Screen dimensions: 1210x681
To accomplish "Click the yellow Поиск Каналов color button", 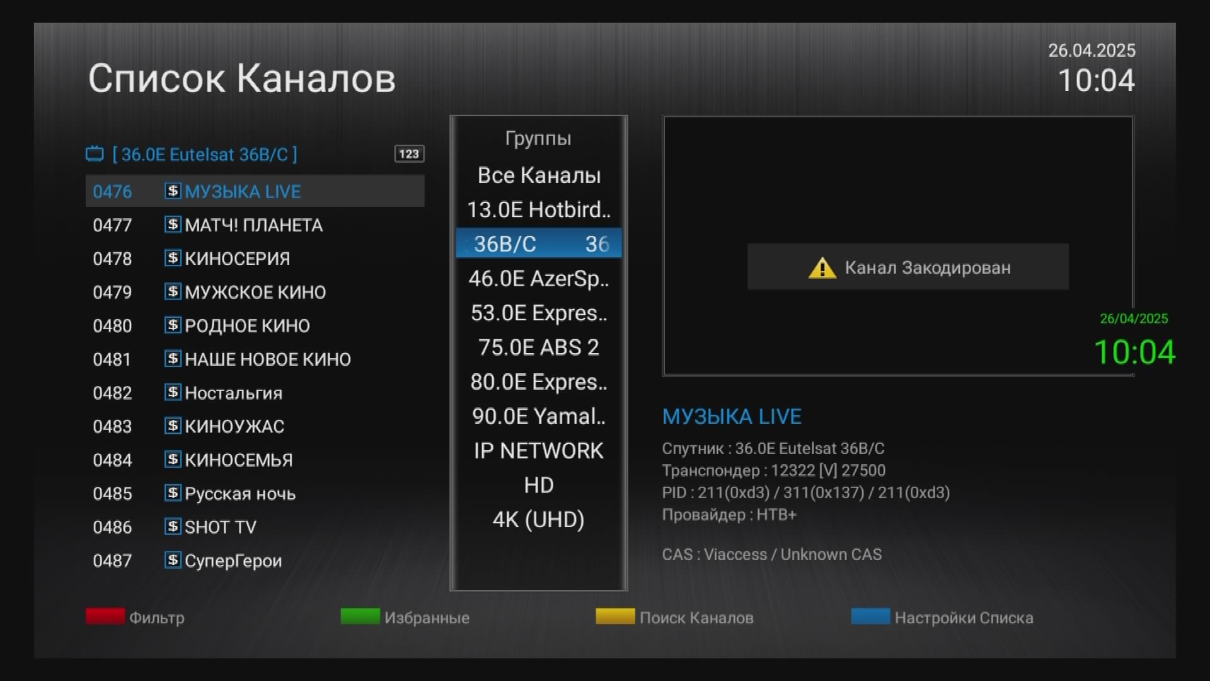I will (x=615, y=616).
